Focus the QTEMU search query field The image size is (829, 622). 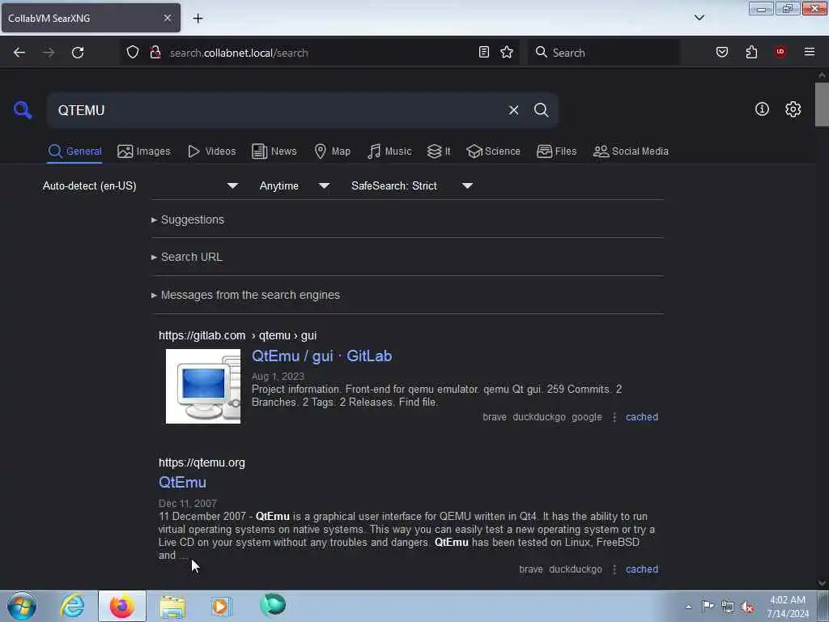coord(278,110)
